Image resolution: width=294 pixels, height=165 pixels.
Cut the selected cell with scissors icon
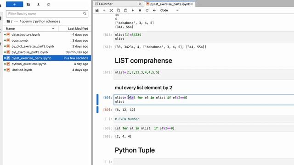click(x=111, y=10)
